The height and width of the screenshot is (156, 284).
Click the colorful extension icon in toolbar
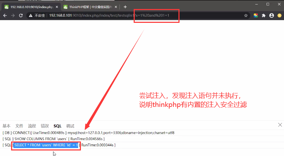coord(256,16)
